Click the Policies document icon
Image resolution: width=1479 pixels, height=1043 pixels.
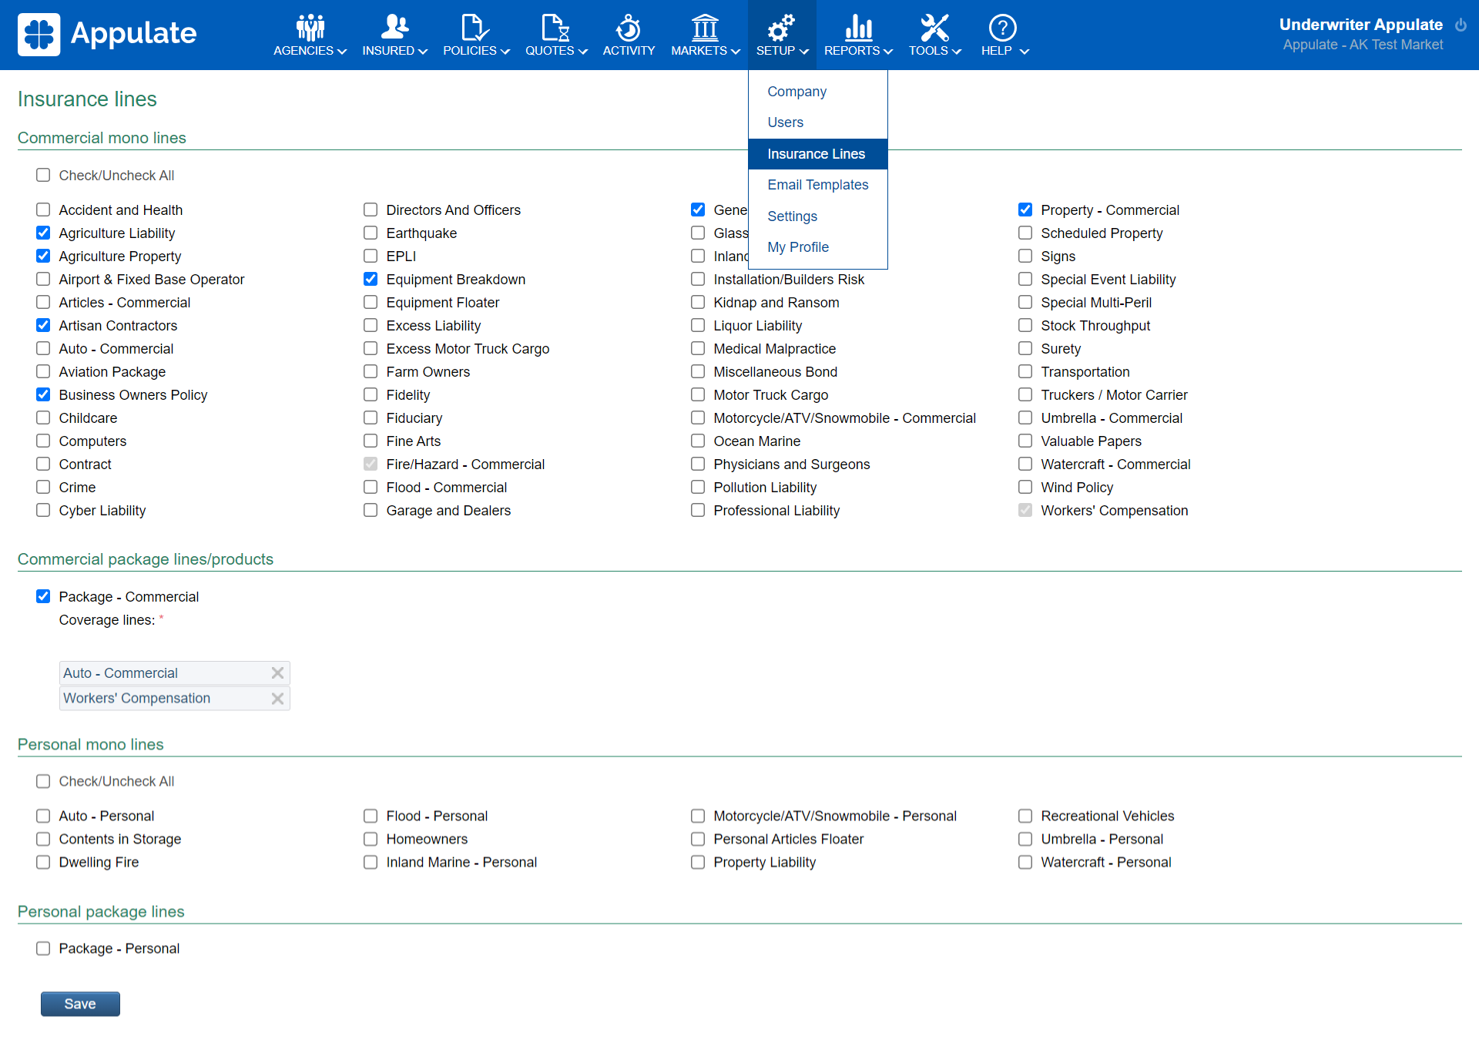[x=475, y=28]
